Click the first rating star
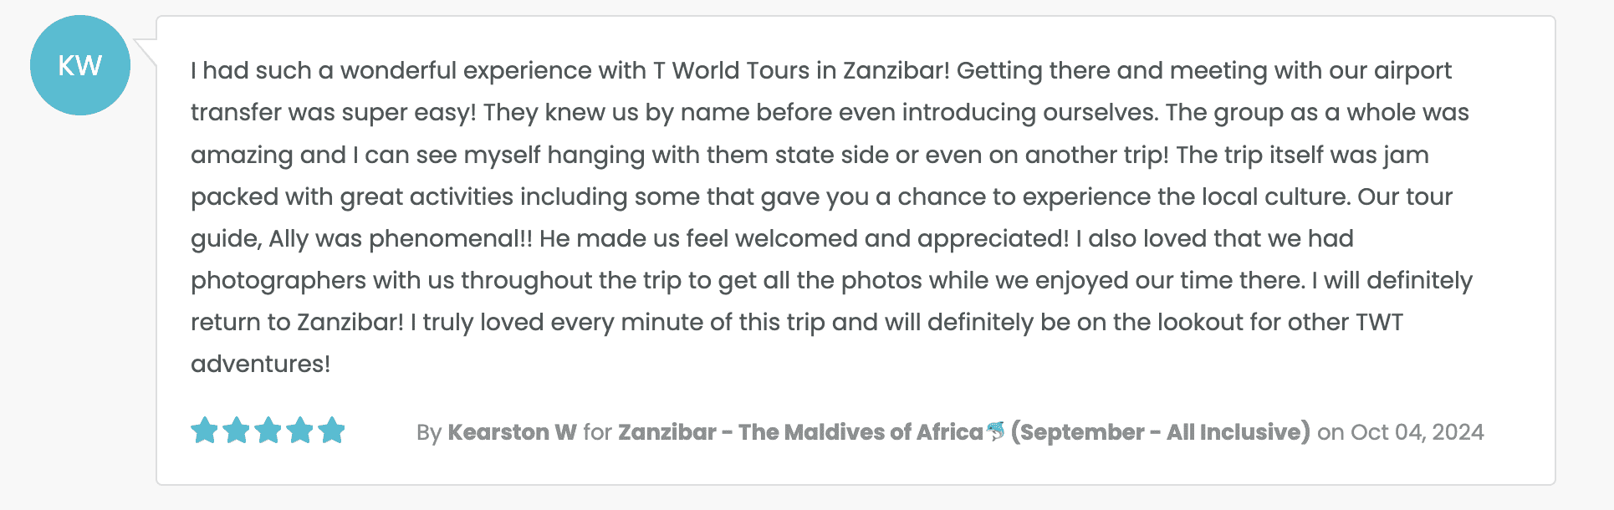1614x510 pixels. [x=205, y=431]
